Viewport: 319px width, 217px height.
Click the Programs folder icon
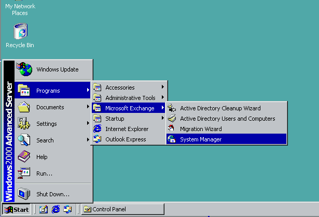(24, 90)
